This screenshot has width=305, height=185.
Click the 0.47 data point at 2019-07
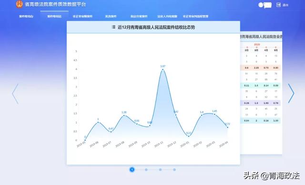(x=111, y=132)
